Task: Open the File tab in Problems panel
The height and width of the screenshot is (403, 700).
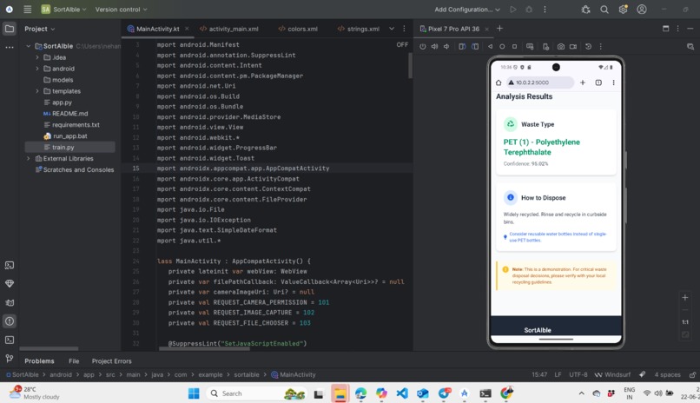Action: coord(74,361)
